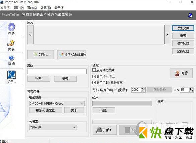Click the 保存项目 button

point(183,44)
